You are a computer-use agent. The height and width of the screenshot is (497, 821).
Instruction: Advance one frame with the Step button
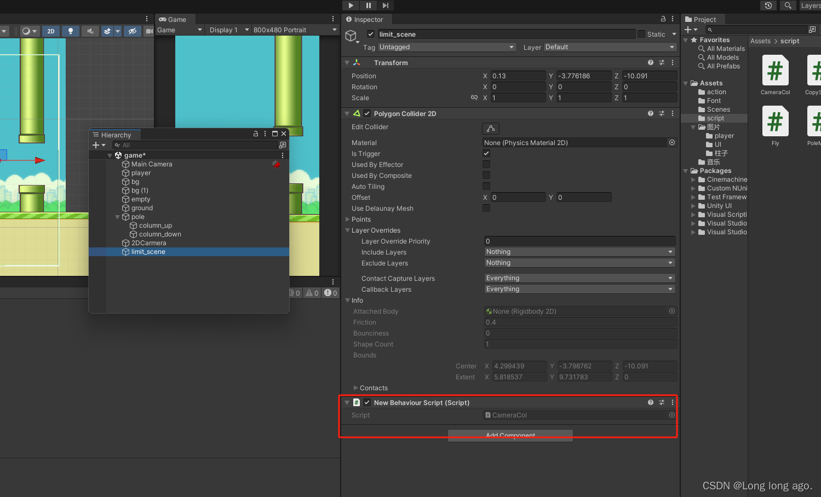coord(386,5)
